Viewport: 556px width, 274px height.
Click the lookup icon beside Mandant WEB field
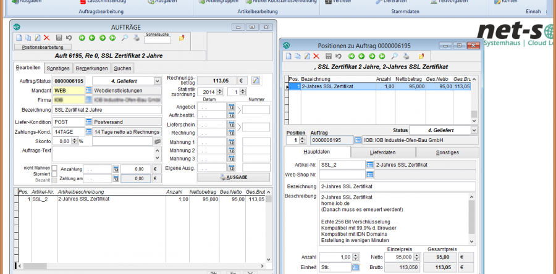88,90
